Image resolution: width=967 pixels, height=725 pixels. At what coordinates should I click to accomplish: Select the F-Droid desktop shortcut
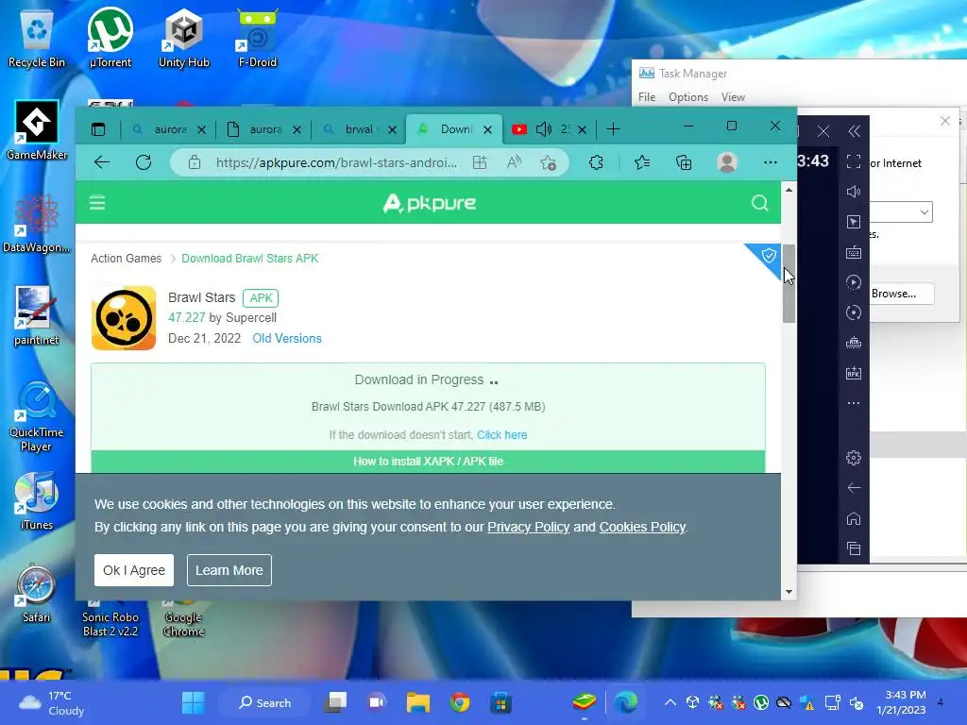coord(257,38)
